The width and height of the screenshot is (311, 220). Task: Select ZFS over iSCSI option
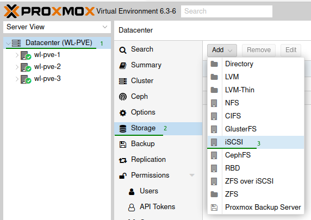click(256, 181)
